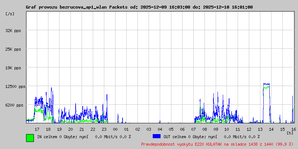Image resolution: width=298 pixels, height=149 pixels.
Task: Click the '09' hour label on the axis
Action: tap(216, 129)
